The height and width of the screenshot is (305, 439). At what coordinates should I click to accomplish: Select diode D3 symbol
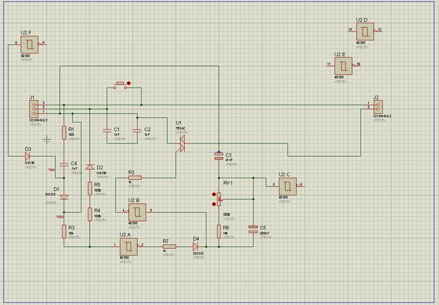tap(27, 156)
